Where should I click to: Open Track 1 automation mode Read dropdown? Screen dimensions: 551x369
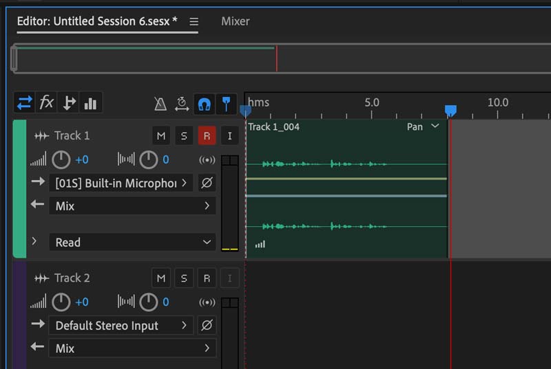tap(132, 242)
